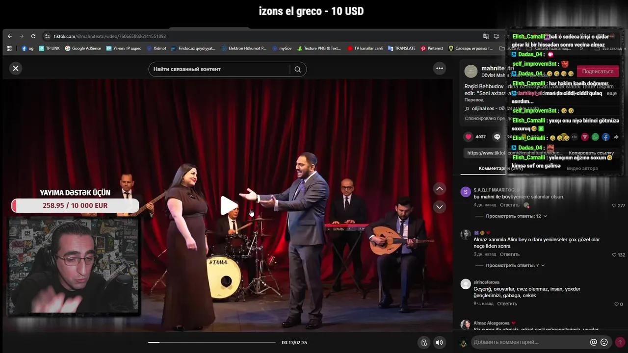Open the Pinterest bookmark
The width and height of the screenshot is (628, 353).
click(432, 49)
